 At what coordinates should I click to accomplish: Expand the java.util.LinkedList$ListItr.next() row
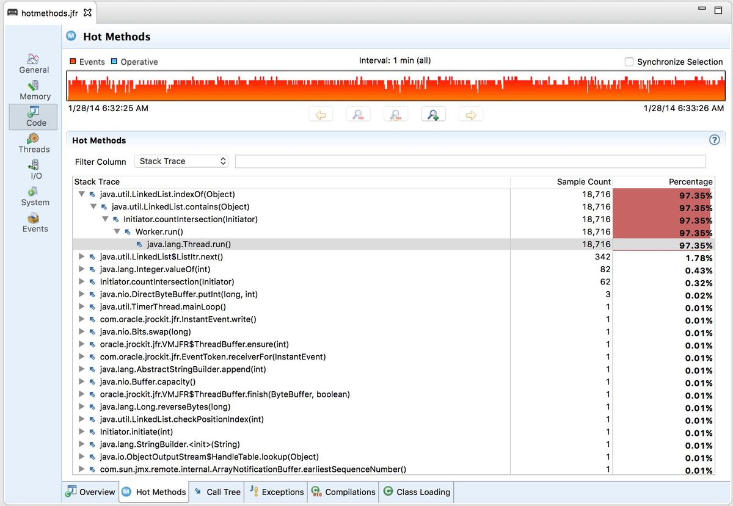click(81, 256)
